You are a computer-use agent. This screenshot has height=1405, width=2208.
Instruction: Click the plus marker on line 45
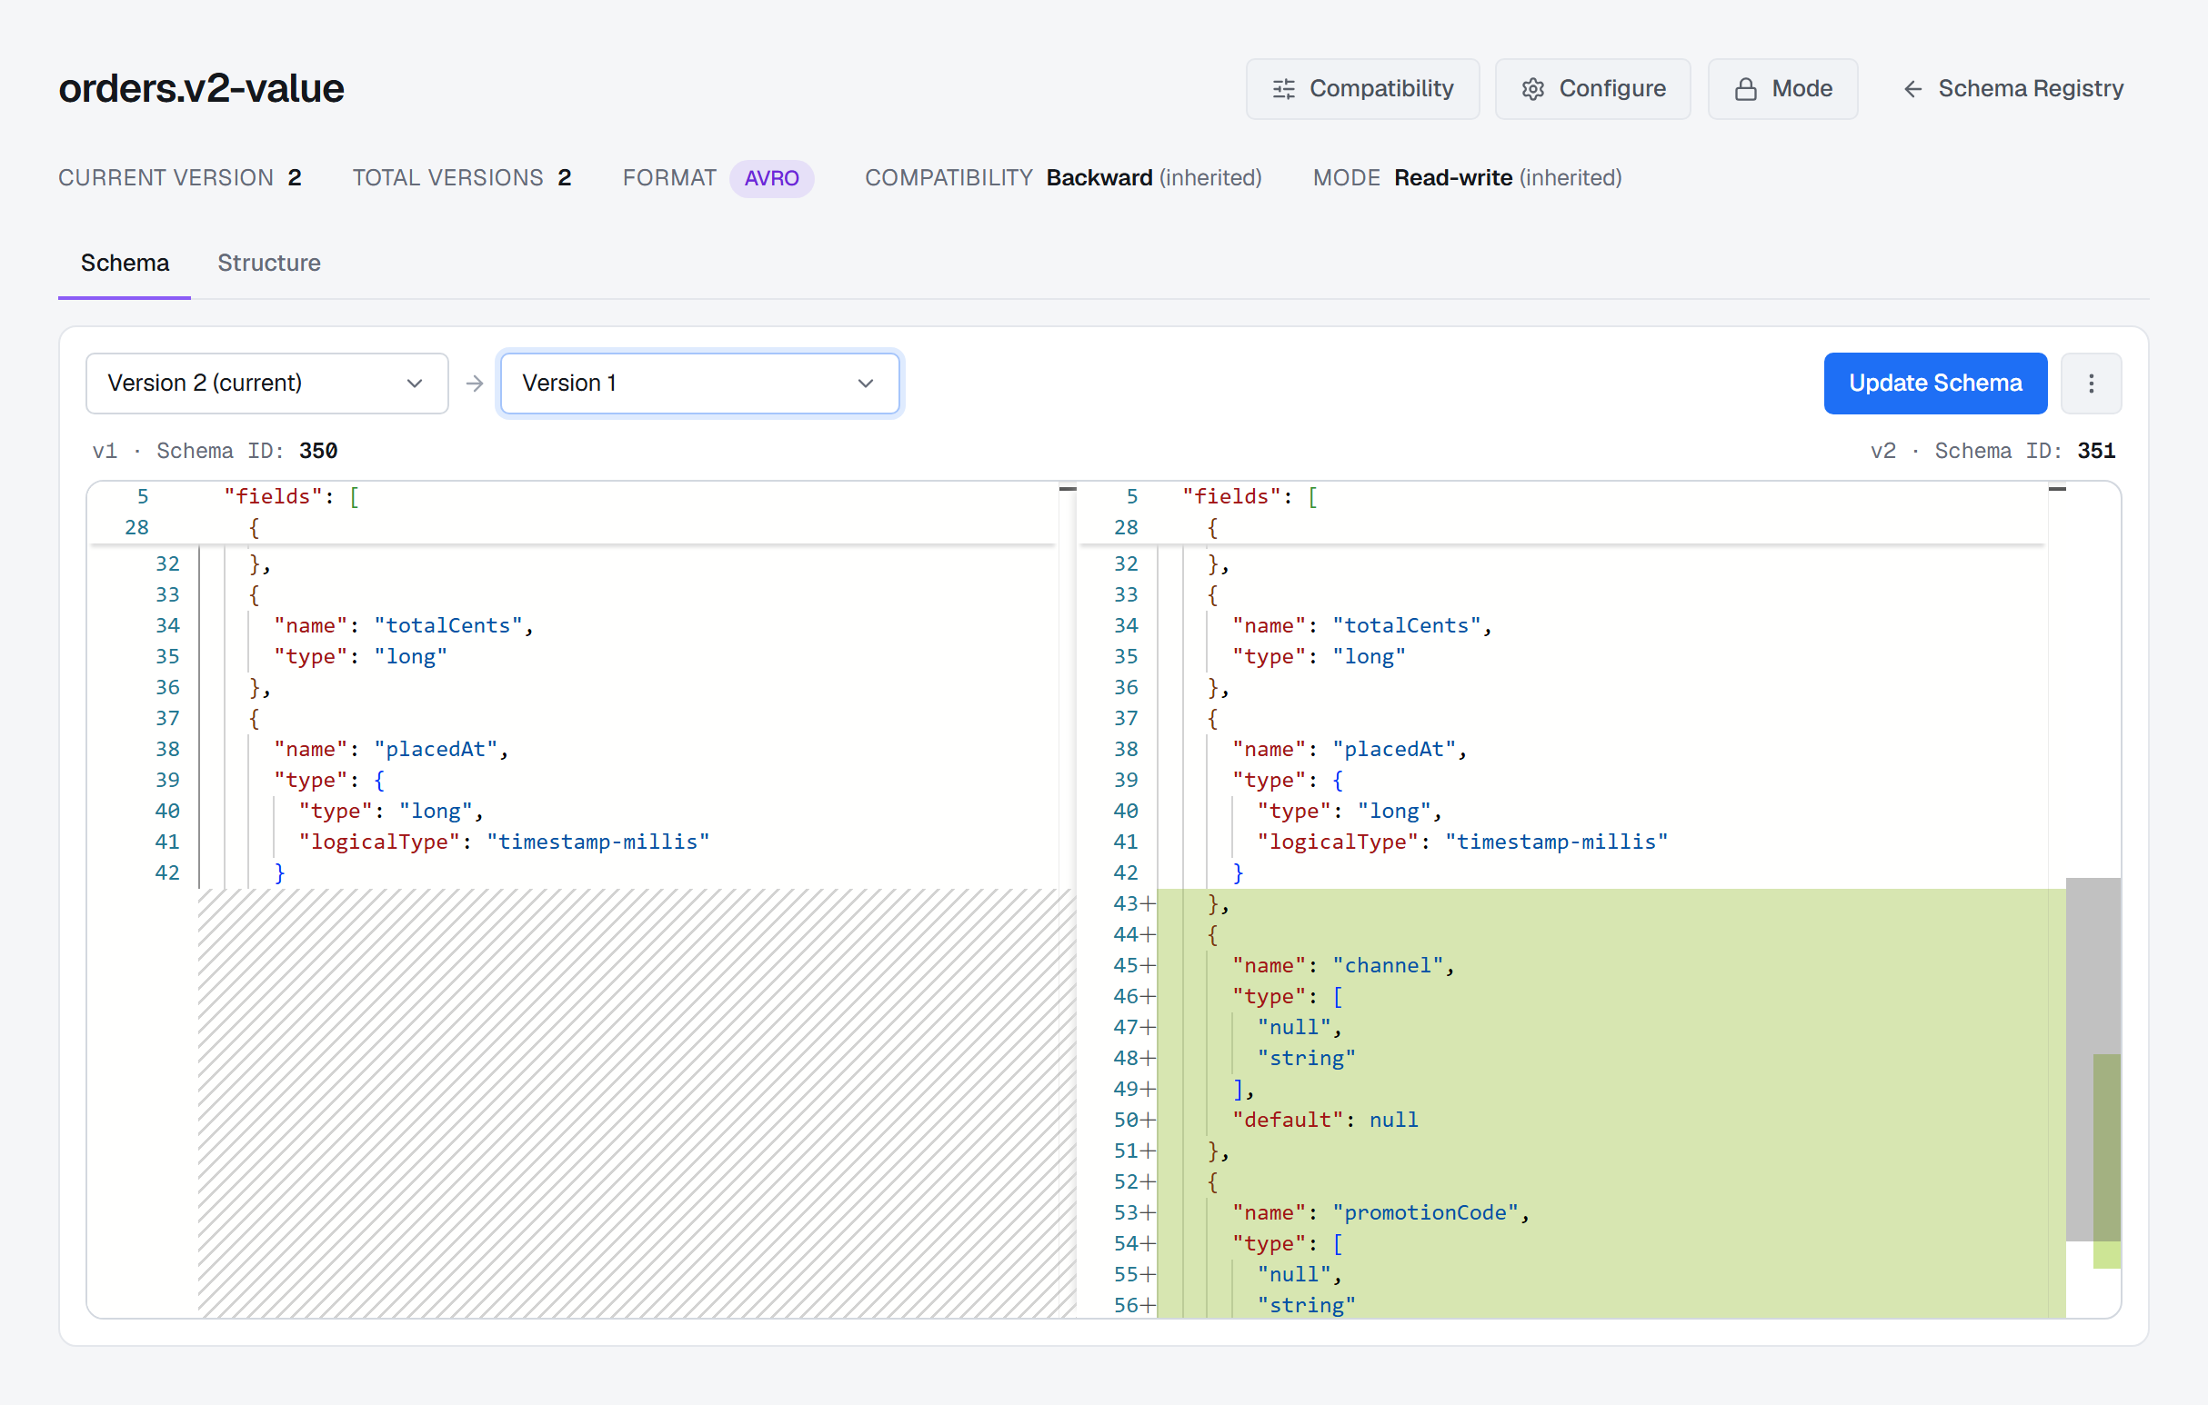coord(1148,965)
